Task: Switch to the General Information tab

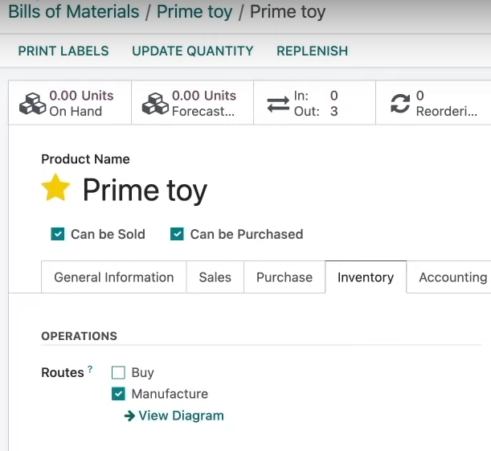Action: (x=114, y=277)
